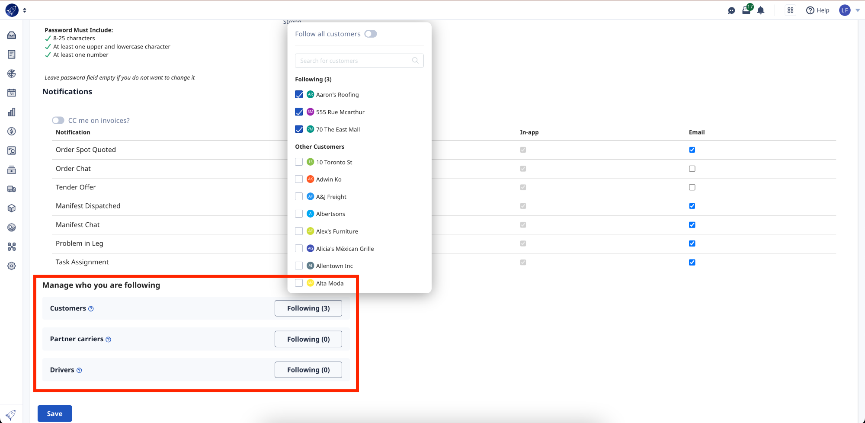This screenshot has height=423, width=865.
Task: Open the users group sidebar icon
Action: (12, 228)
